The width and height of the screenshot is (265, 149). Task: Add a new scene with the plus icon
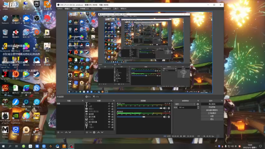point(58,132)
